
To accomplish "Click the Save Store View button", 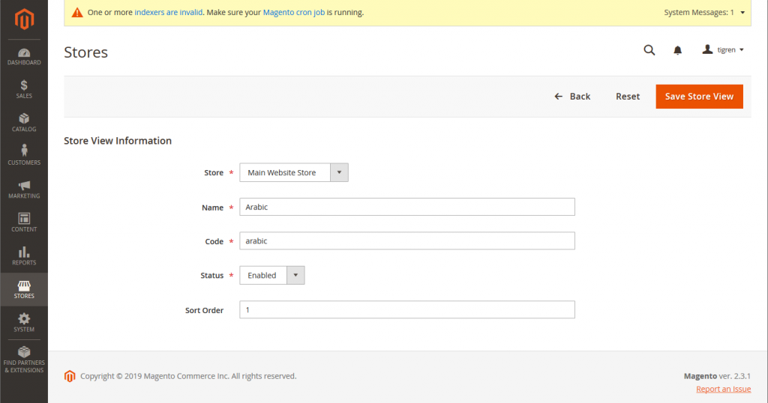I will pos(700,97).
